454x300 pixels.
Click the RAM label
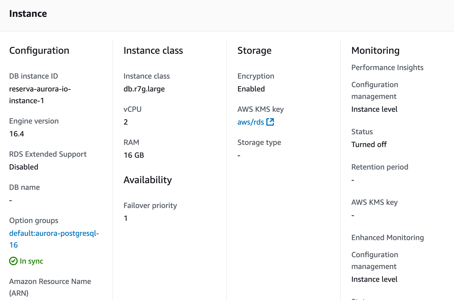[x=131, y=142]
